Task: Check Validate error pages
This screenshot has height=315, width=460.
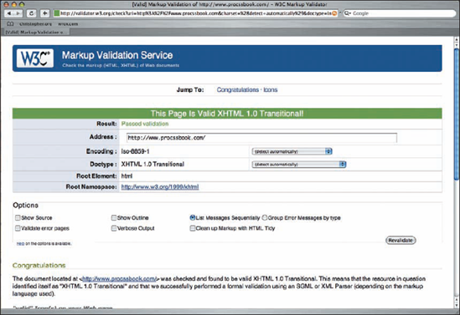Action: tap(18, 228)
